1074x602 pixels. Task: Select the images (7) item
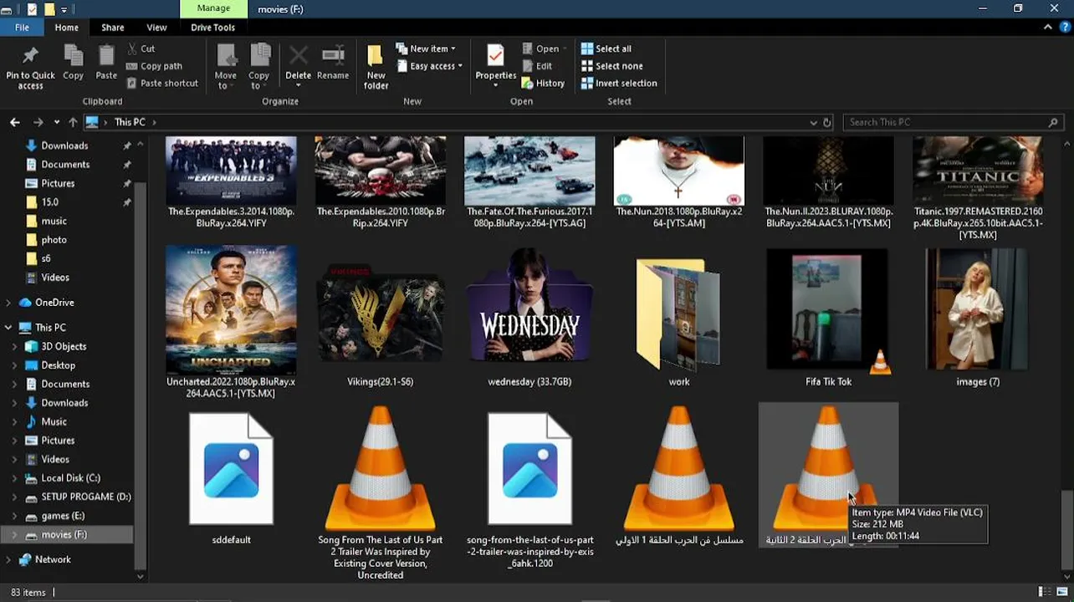pyautogui.click(x=978, y=319)
